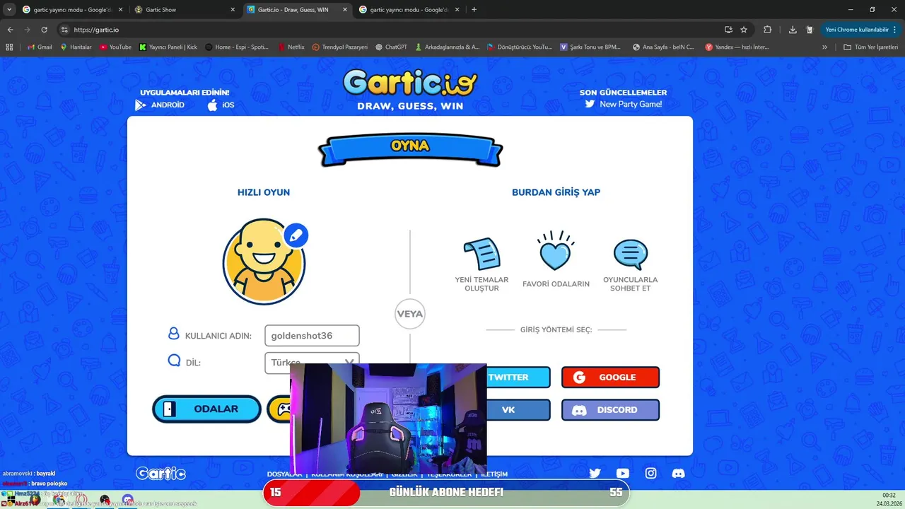Open Tüm Yer İşaretleri folder
Screen dimensions: 905x509
(x=870, y=47)
